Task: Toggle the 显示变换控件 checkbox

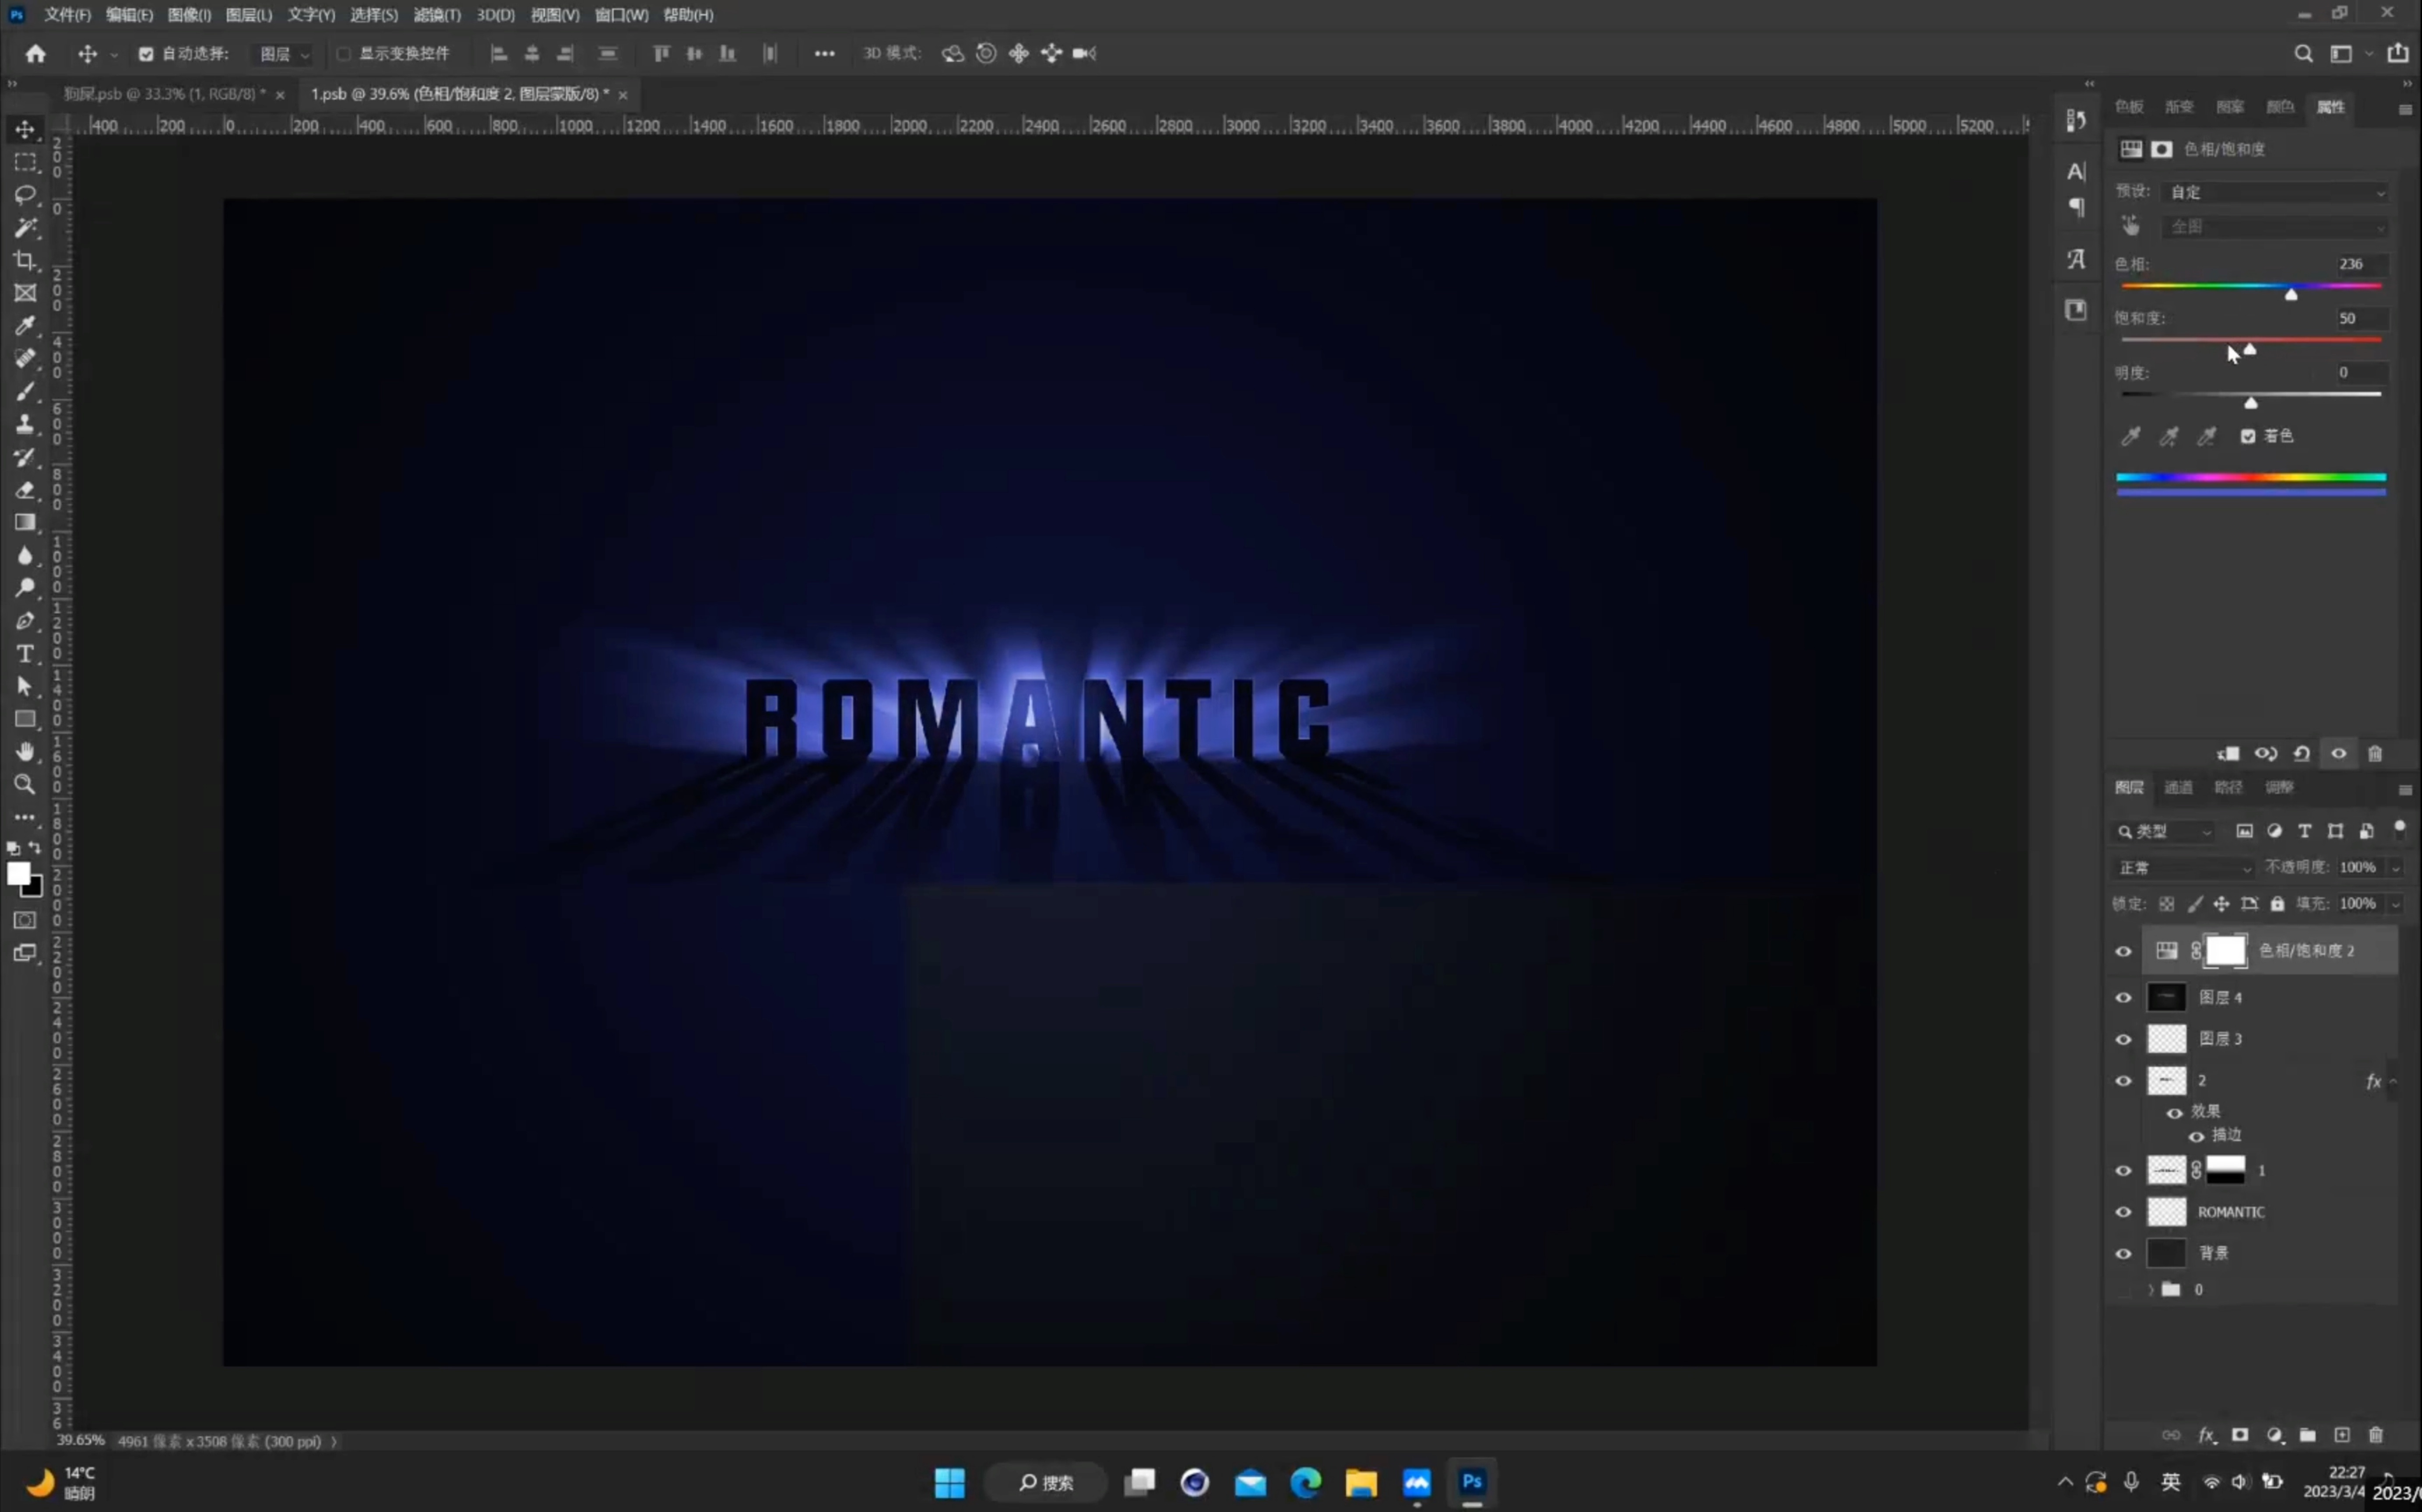Action: (343, 54)
